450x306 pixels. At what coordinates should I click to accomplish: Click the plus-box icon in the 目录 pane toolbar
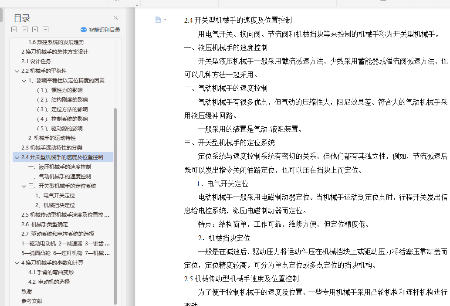point(35,29)
